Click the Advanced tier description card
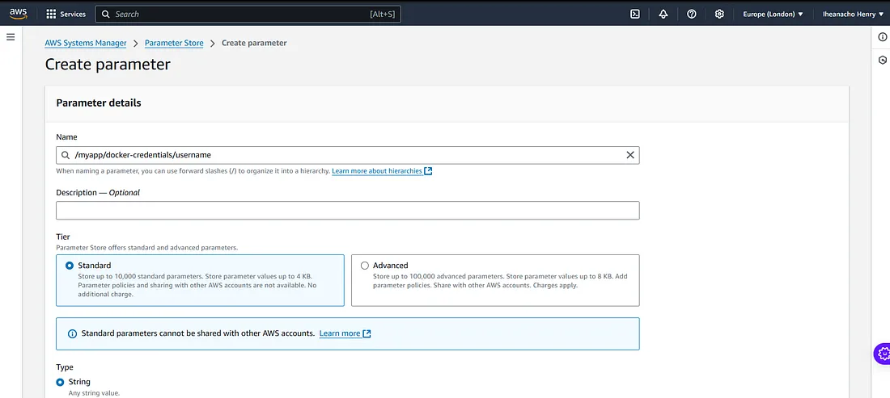Viewport: 890px width, 398px height. 495,280
